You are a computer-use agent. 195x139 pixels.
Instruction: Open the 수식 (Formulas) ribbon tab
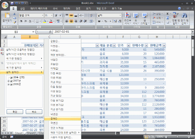55,8
